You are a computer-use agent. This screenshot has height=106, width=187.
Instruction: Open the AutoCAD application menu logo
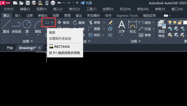coord(5,3)
